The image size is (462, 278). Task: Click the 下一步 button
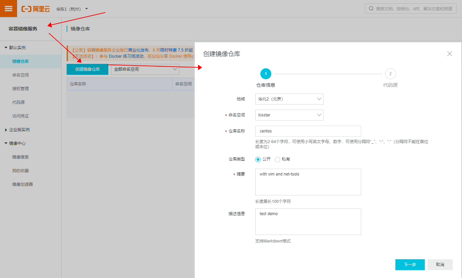tap(410, 265)
